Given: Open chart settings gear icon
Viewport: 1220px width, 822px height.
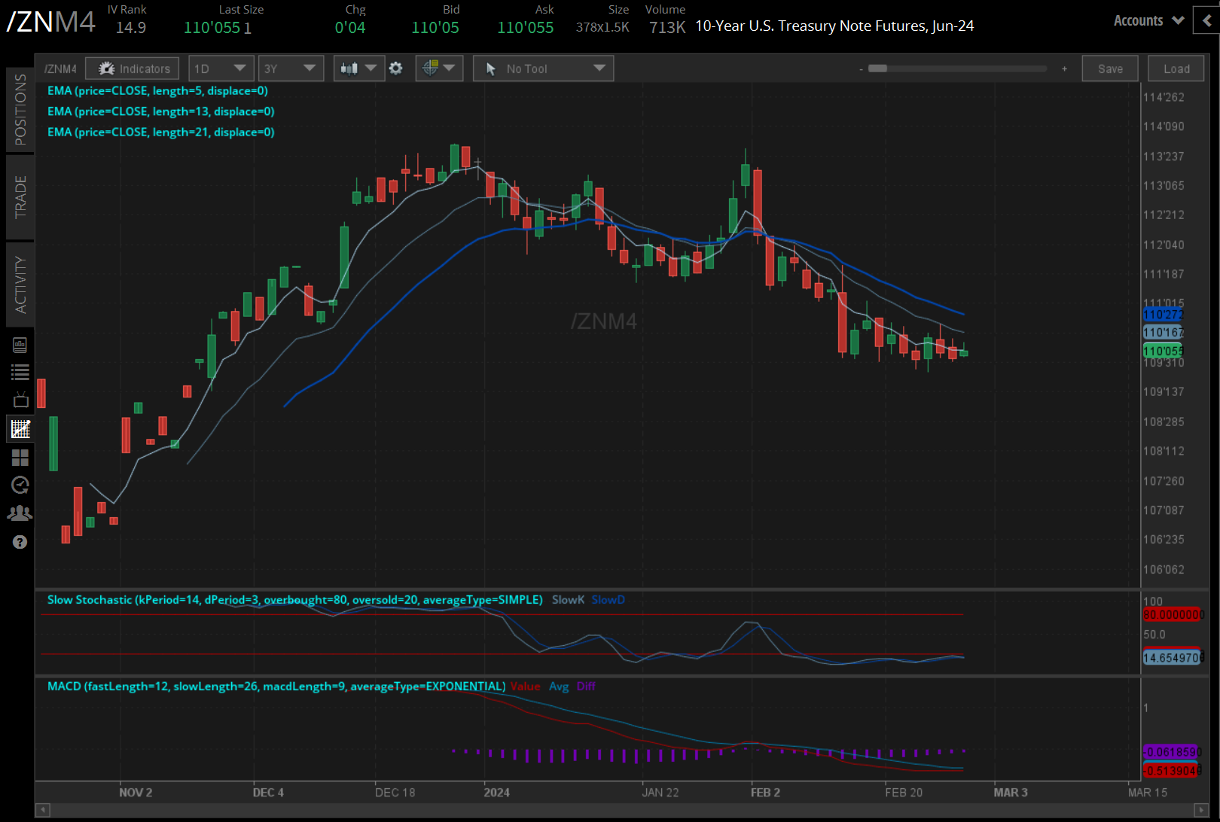Looking at the screenshot, I should 395,68.
